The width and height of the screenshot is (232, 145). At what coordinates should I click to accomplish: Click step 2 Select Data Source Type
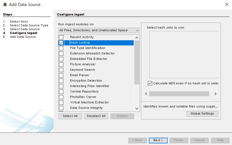29,25
